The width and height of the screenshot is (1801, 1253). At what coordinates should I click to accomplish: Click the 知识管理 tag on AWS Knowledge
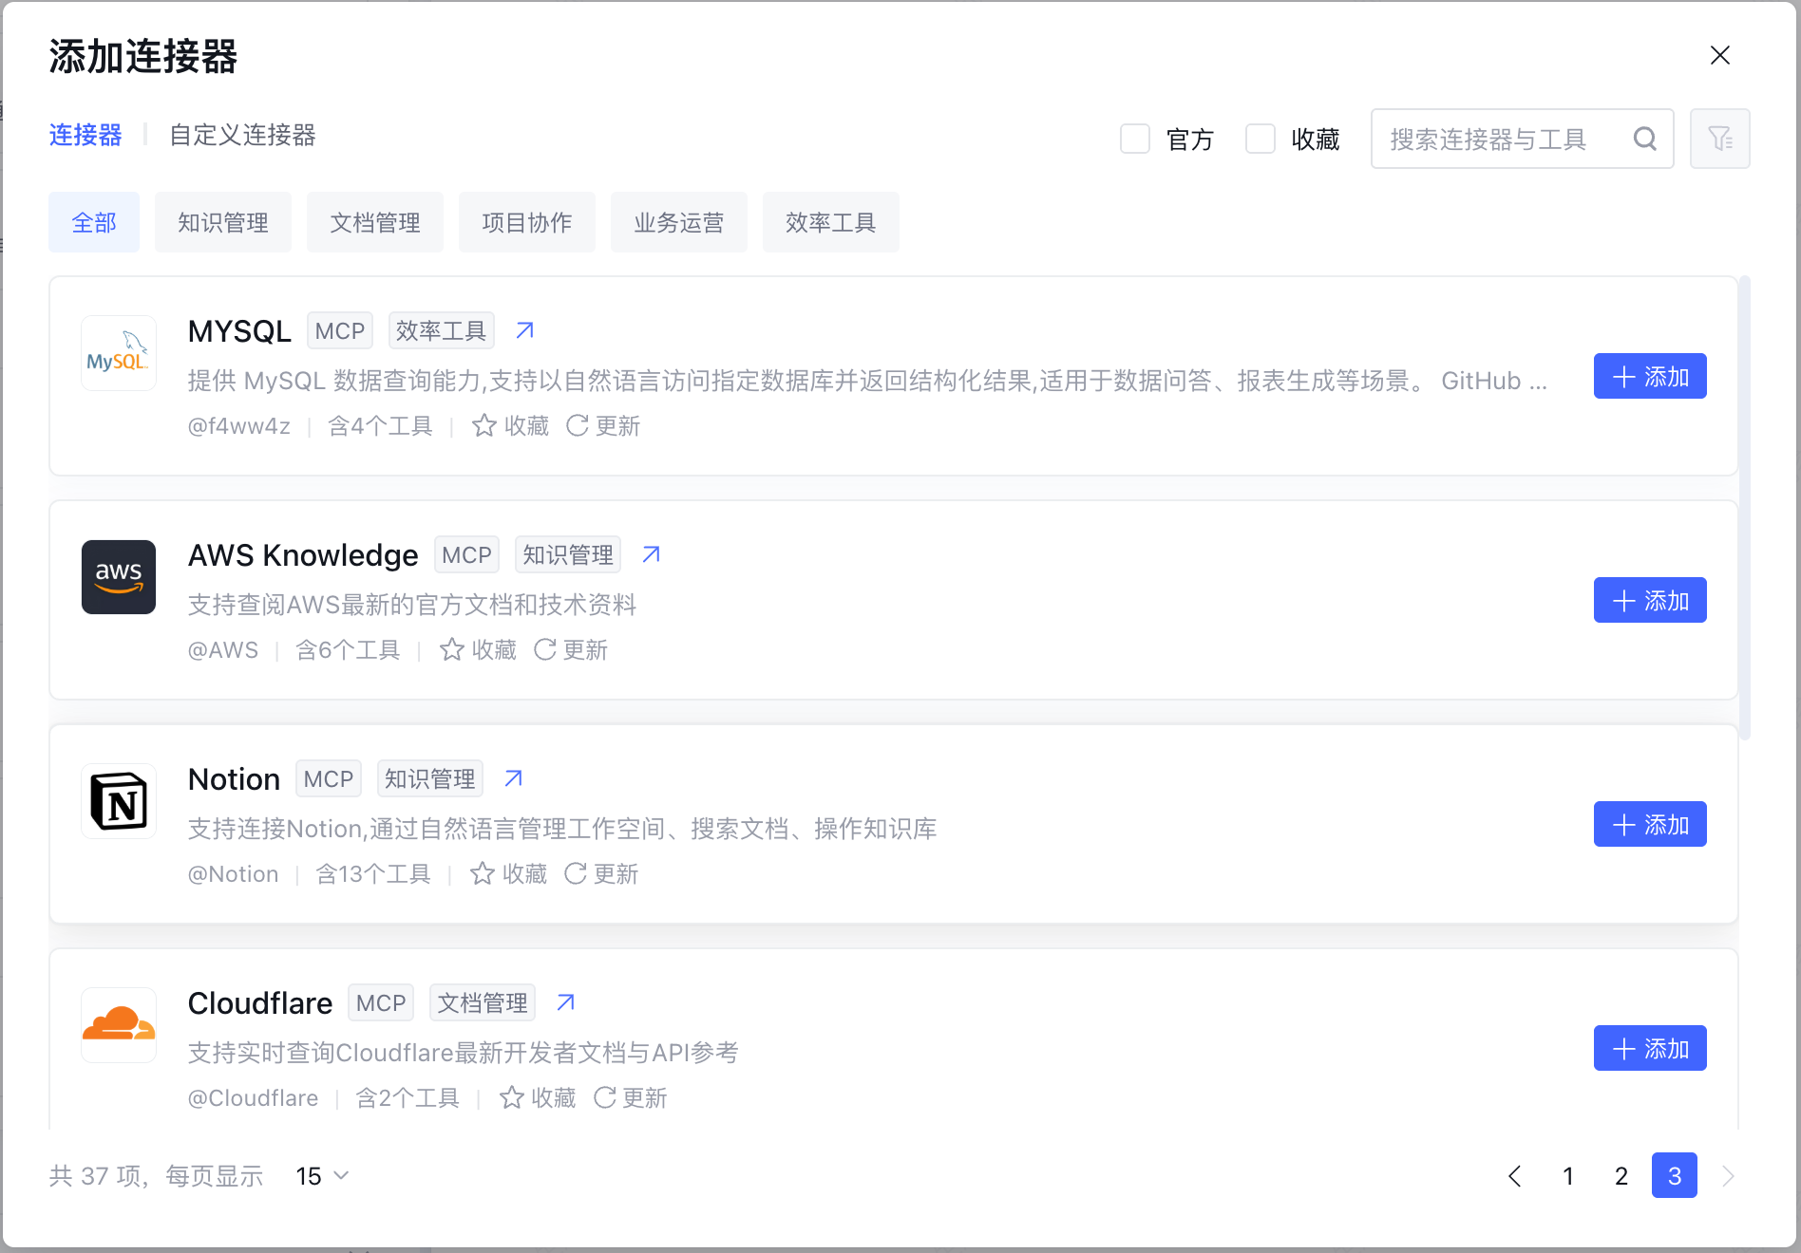click(568, 554)
